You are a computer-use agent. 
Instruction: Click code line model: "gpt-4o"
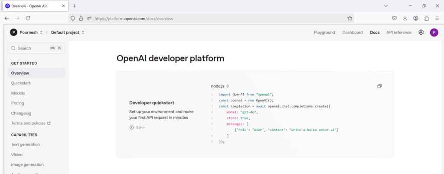point(242,112)
